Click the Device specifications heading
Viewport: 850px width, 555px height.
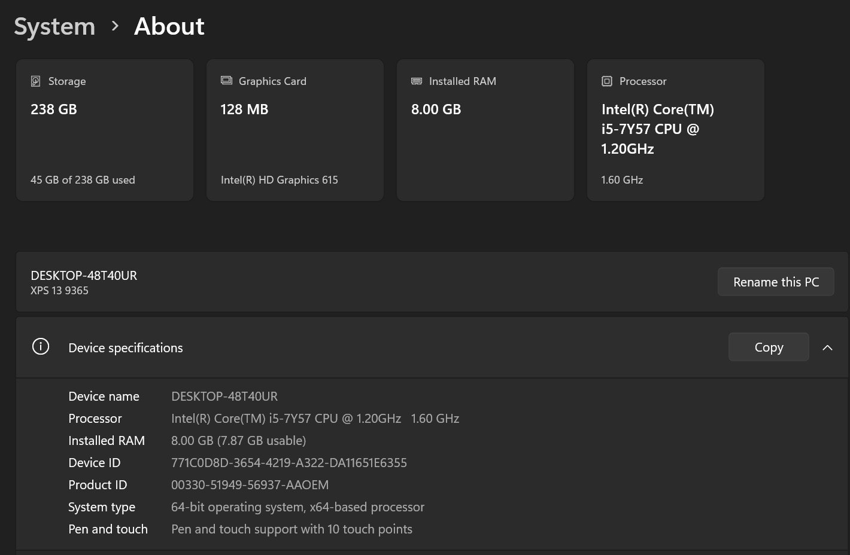tap(126, 348)
